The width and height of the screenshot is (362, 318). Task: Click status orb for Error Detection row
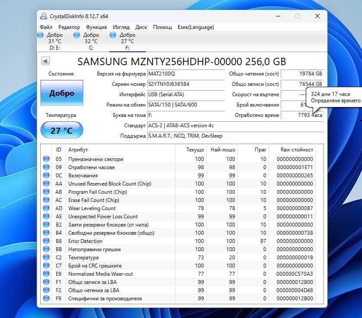pyautogui.click(x=46, y=241)
